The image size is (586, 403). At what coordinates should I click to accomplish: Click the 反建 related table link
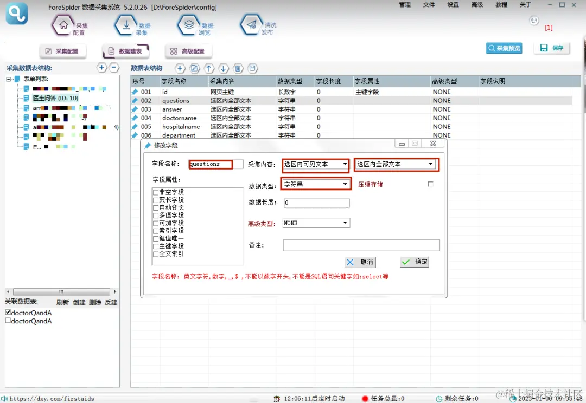pos(111,302)
